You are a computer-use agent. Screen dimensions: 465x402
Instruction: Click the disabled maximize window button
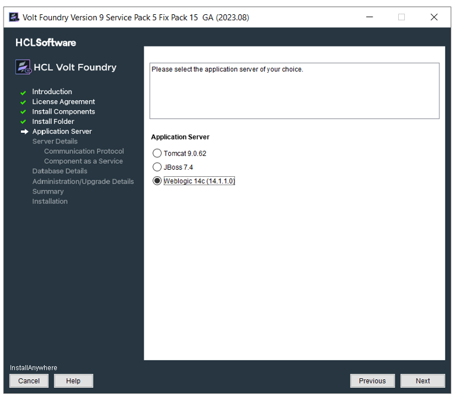click(x=401, y=17)
